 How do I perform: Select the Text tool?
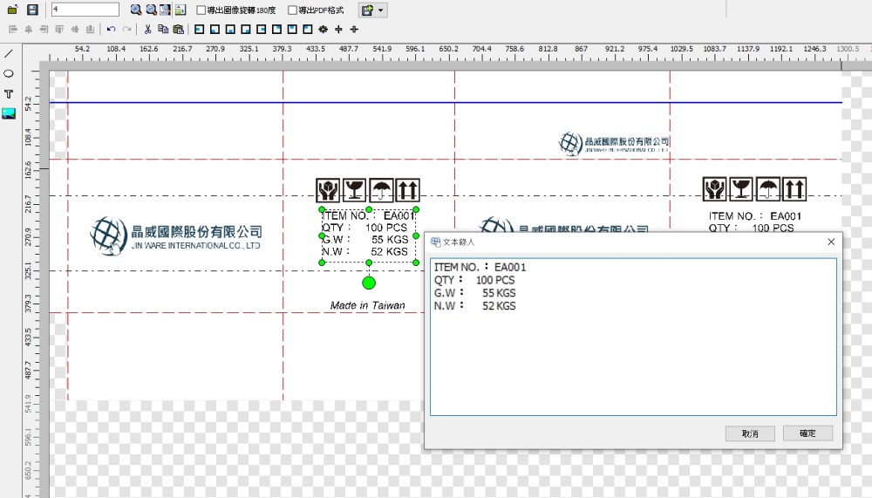pyautogui.click(x=9, y=94)
